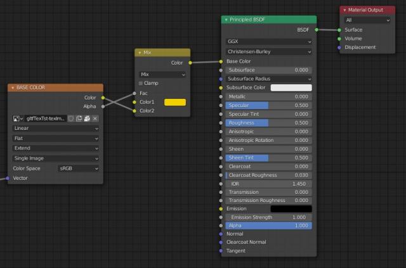Click the Sheen value field
Viewport: 406px width, 268px height.
(269, 149)
